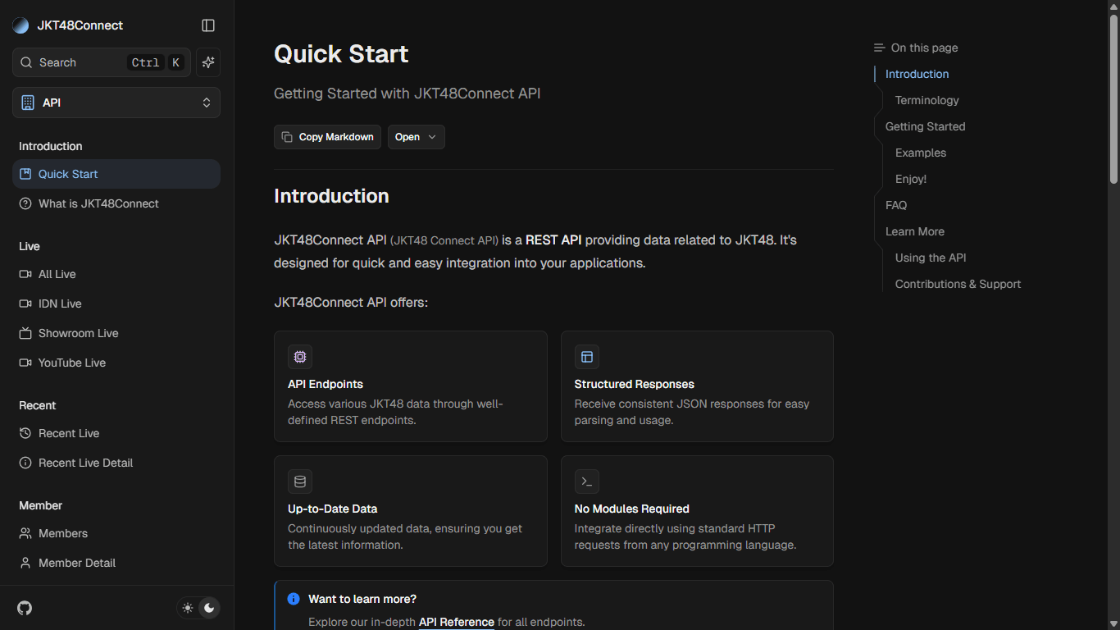1120x630 pixels.
Task: Click the Quick Start page title
Action: 341,54
